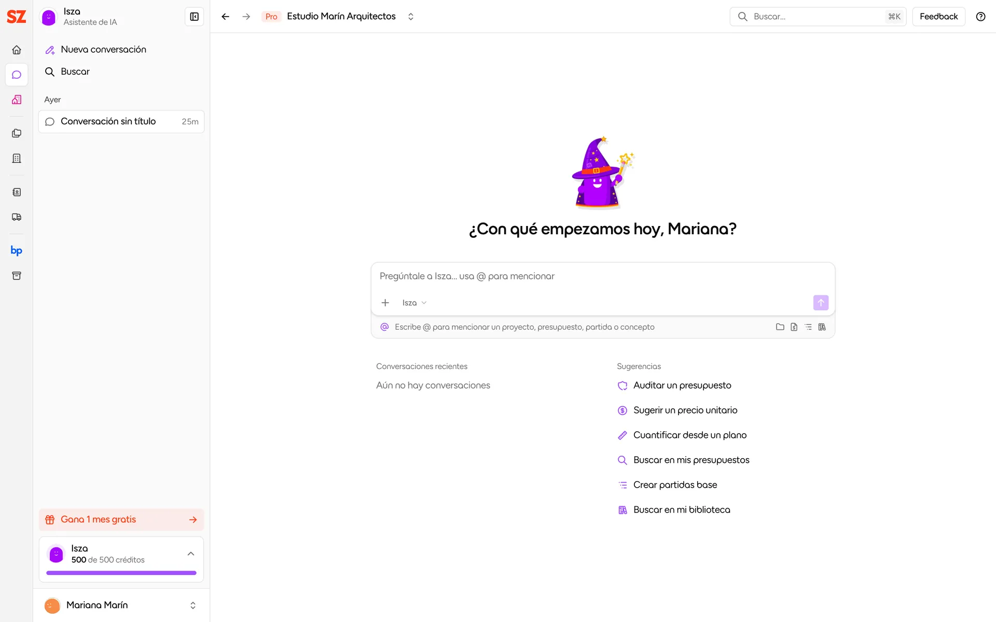Choose Auditar un presupuesto suggestion

click(674, 386)
